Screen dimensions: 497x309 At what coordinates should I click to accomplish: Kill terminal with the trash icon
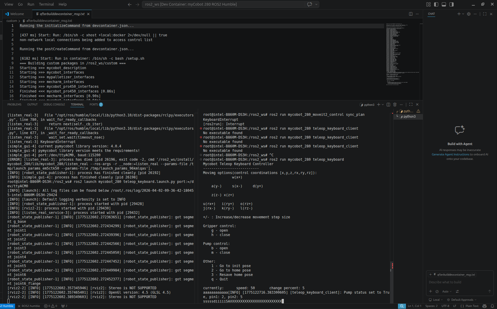pyautogui.click(x=395, y=105)
